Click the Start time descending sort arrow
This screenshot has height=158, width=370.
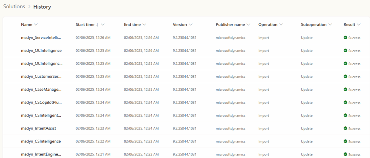(97, 25)
